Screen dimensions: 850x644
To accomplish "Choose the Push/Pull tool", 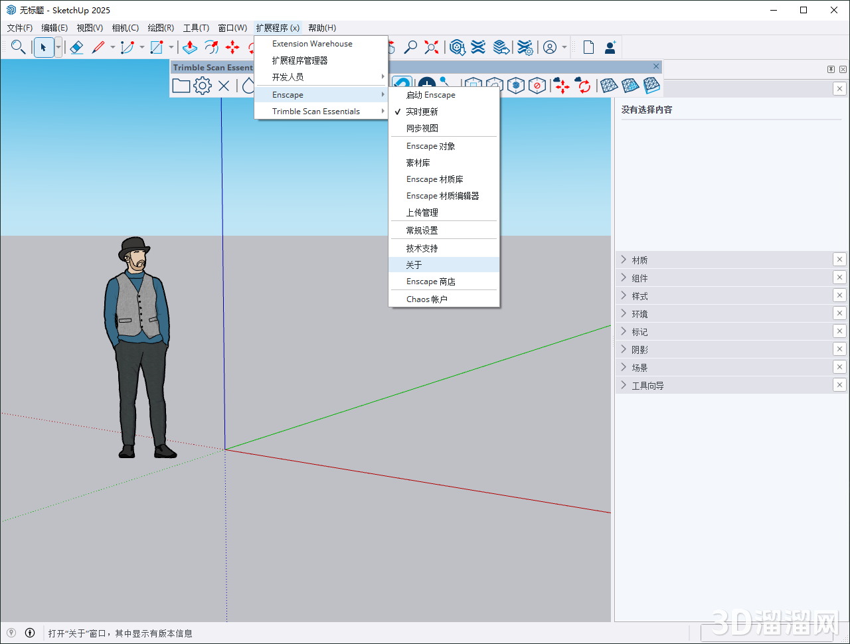I will pos(189,47).
